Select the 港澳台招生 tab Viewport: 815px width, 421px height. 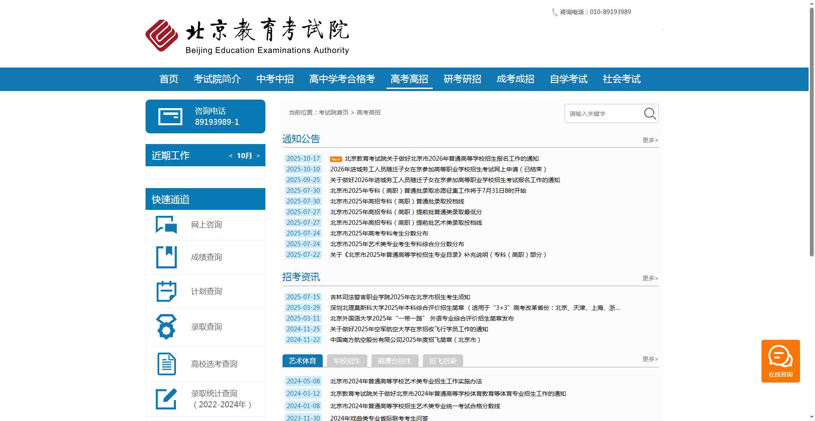(395, 360)
